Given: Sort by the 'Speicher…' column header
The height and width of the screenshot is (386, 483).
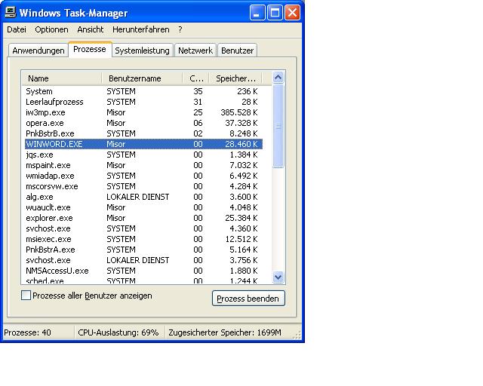Looking at the screenshot, I should point(235,78).
